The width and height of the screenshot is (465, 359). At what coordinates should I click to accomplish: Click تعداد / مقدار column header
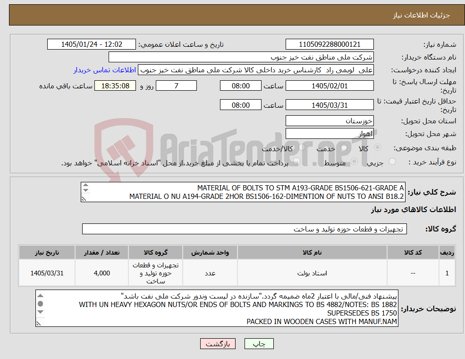(x=101, y=253)
